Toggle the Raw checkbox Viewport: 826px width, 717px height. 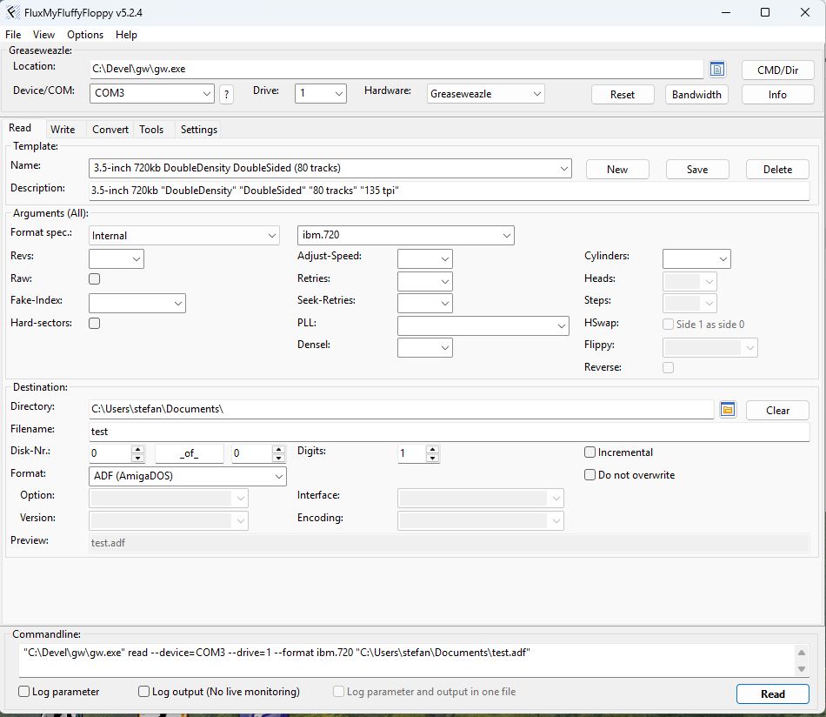pyautogui.click(x=94, y=279)
